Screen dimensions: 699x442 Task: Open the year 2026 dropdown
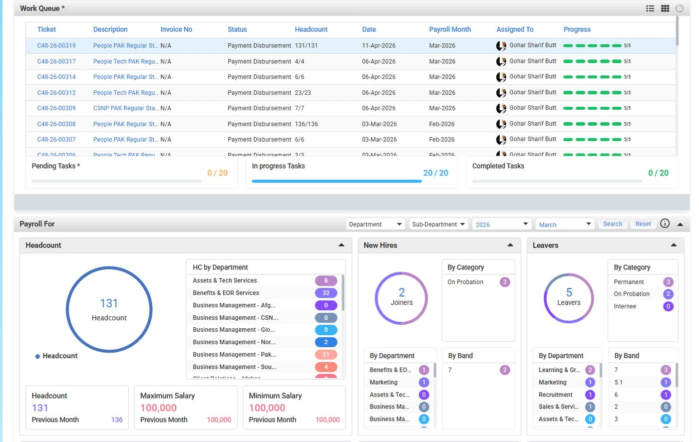501,224
